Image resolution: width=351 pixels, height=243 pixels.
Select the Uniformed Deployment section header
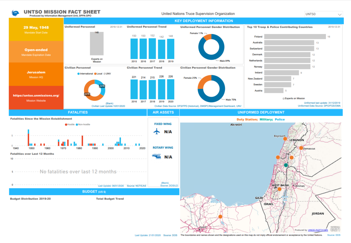tap(261, 112)
